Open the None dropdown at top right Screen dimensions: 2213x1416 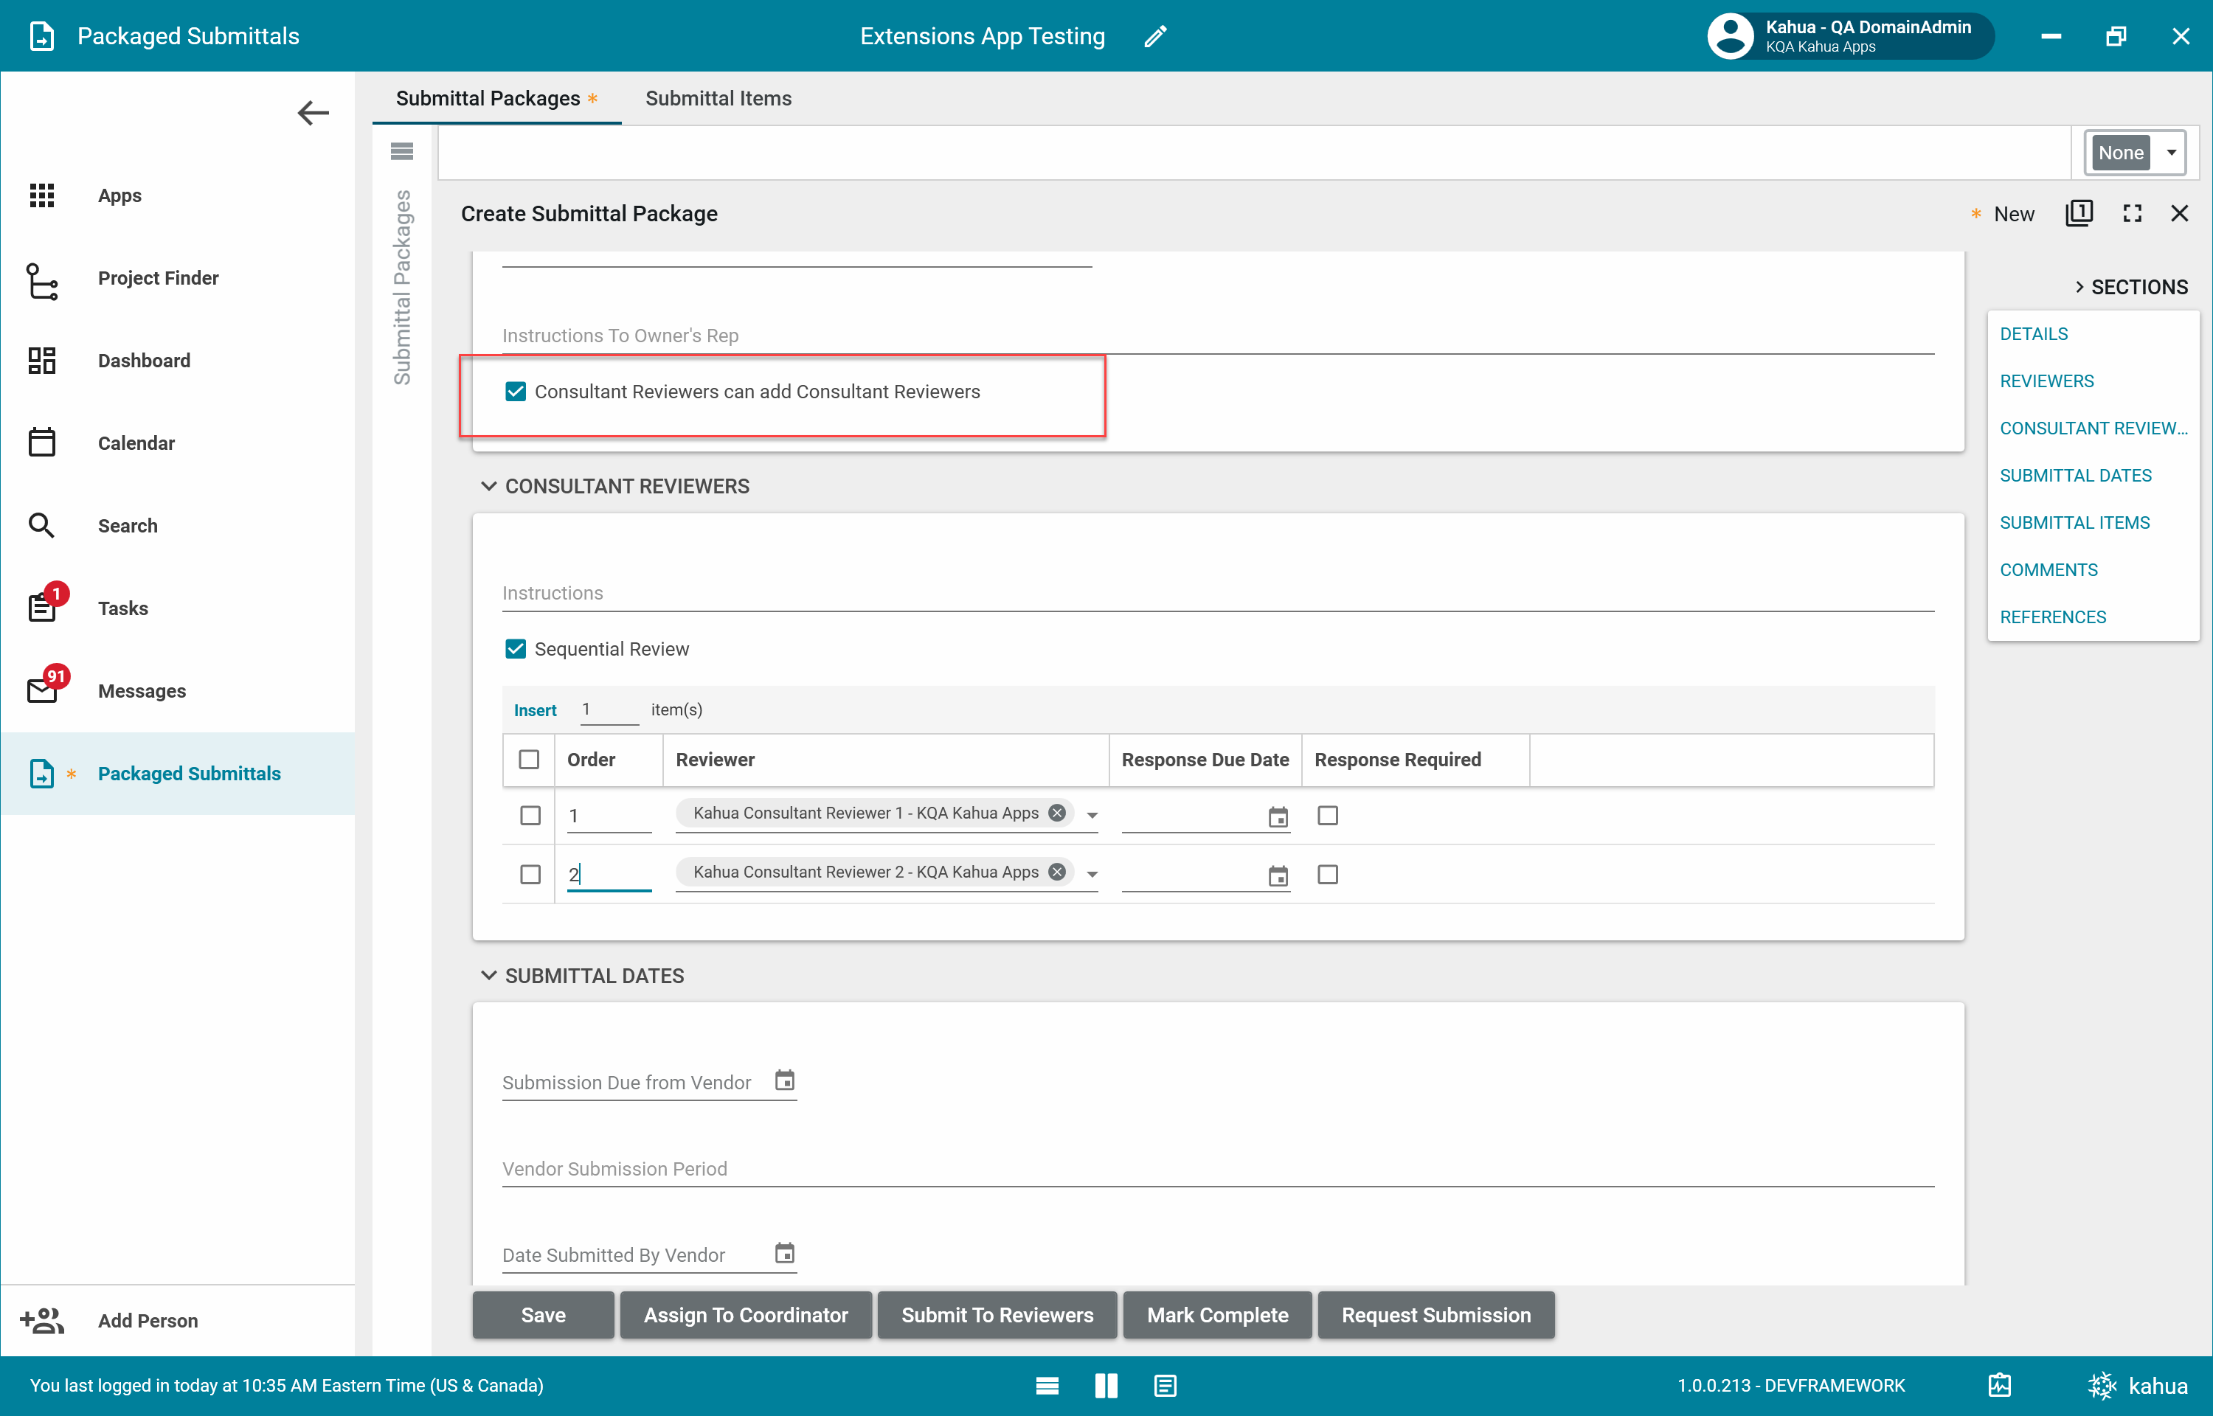click(2171, 153)
